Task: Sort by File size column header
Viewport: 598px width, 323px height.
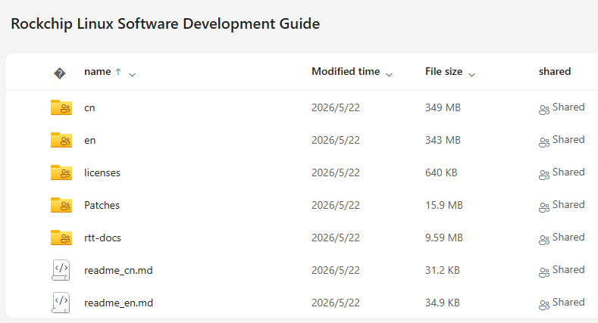Action: pyautogui.click(x=444, y=72)
